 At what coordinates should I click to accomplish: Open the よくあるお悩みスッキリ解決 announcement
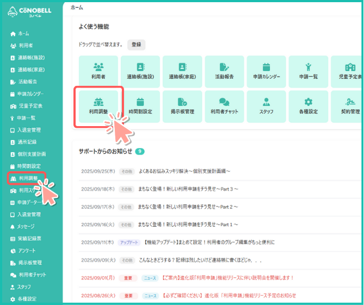(x=184, y=171)
